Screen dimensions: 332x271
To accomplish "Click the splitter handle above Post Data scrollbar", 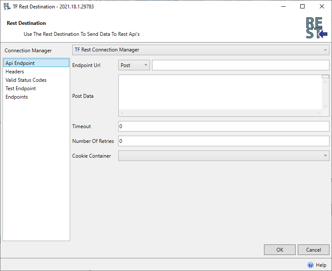I will coord(325,76).
